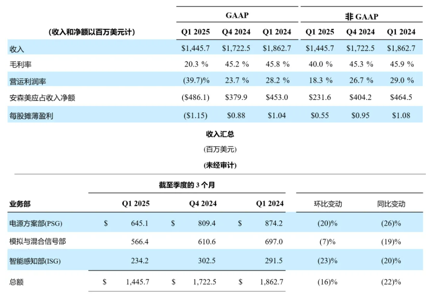Select the (16)% total sequential change

click(327, 282)
